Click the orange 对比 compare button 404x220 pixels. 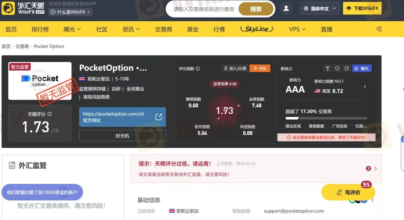pyautogui.click(x=260, y=68)
